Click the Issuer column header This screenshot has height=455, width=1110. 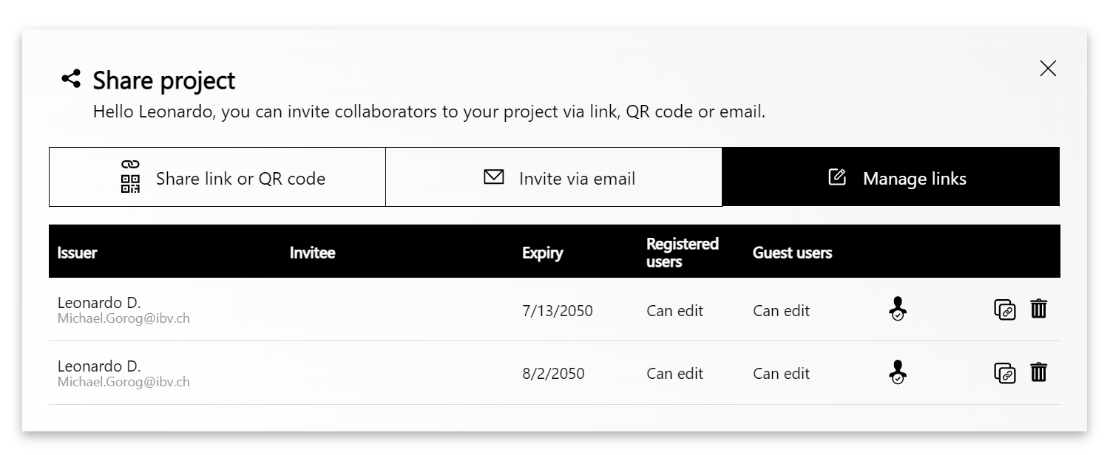pyautogui.click(x=77, y=253)
